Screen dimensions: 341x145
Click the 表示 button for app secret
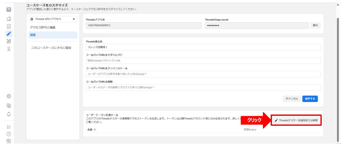315,25
